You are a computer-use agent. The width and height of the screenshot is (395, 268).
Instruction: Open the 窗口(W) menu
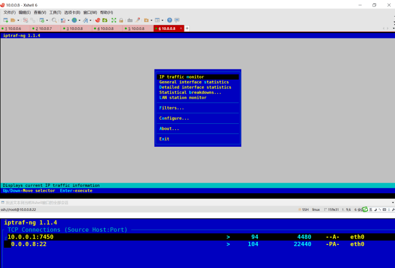click(x=90, y=12)
